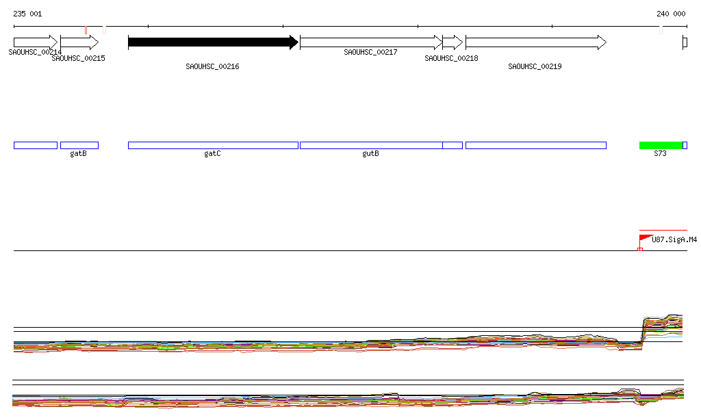Click the red terminator marker above SAOUHSC_00215
Viewport: 701px width, 418px height.
(86, 30)
